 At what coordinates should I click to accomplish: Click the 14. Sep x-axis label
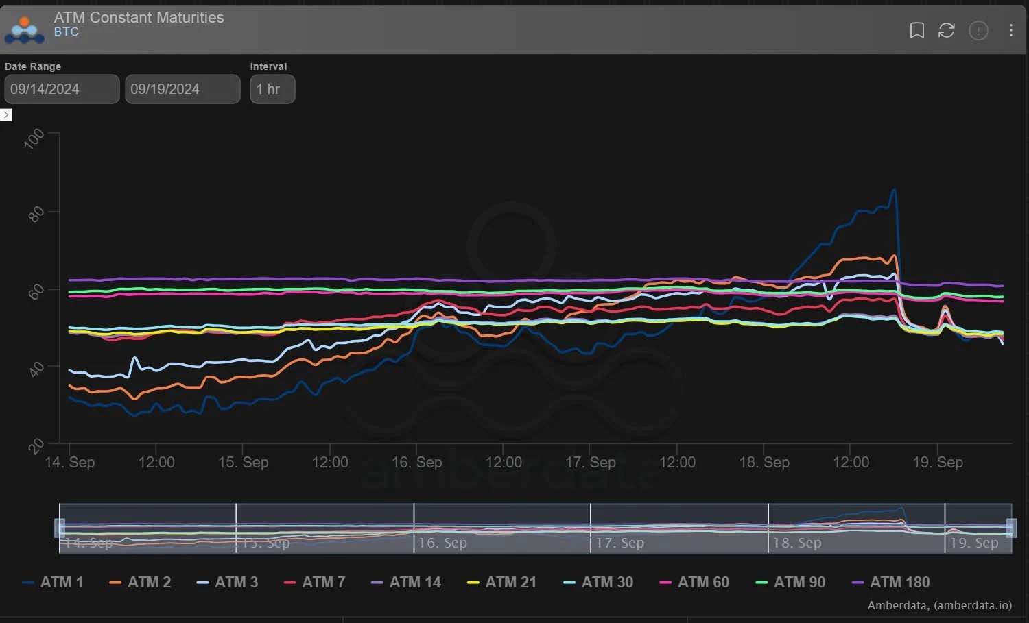click(69, 463)
